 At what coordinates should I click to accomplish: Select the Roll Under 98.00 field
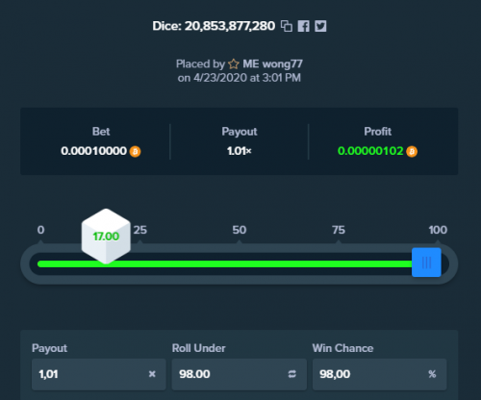pyautogui.click(x=240, y=374)
